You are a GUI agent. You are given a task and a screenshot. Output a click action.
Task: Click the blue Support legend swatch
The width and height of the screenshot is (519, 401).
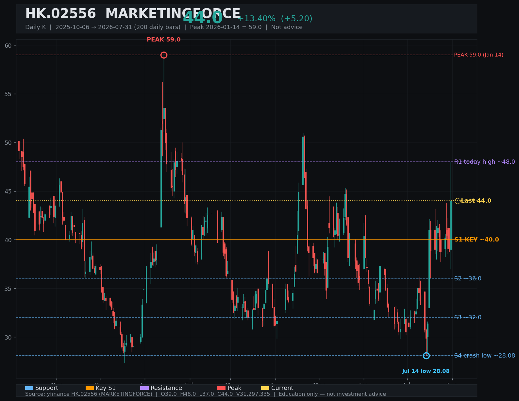click(29, 388)
